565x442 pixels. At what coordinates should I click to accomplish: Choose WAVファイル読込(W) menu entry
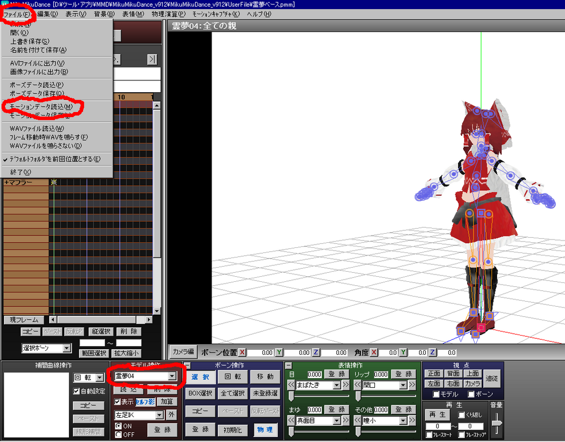[x=37, y=128]
